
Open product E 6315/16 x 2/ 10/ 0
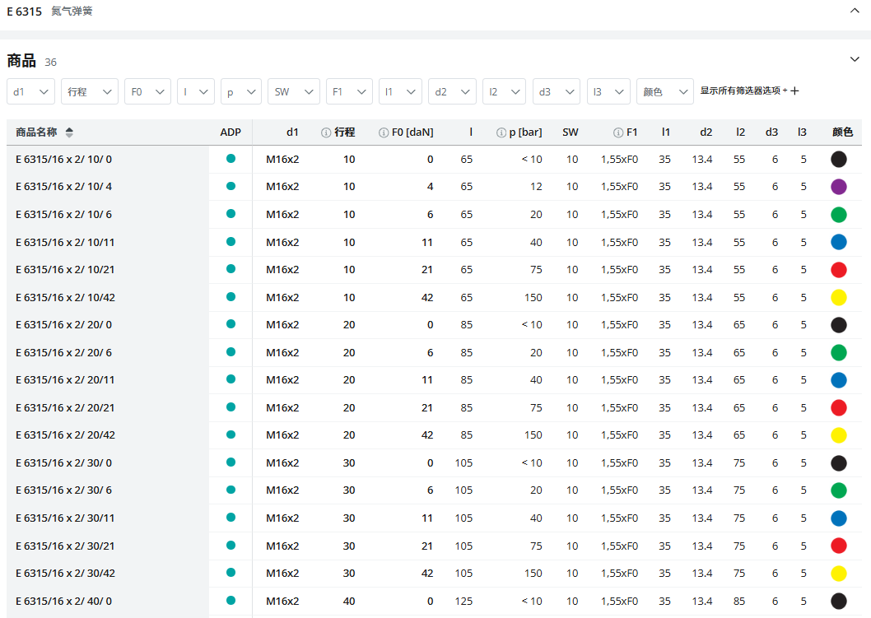point(63,160)
